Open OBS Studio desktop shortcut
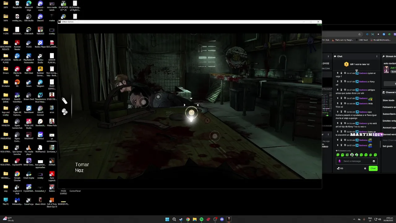The image size is (396, 223). point(29,18)
